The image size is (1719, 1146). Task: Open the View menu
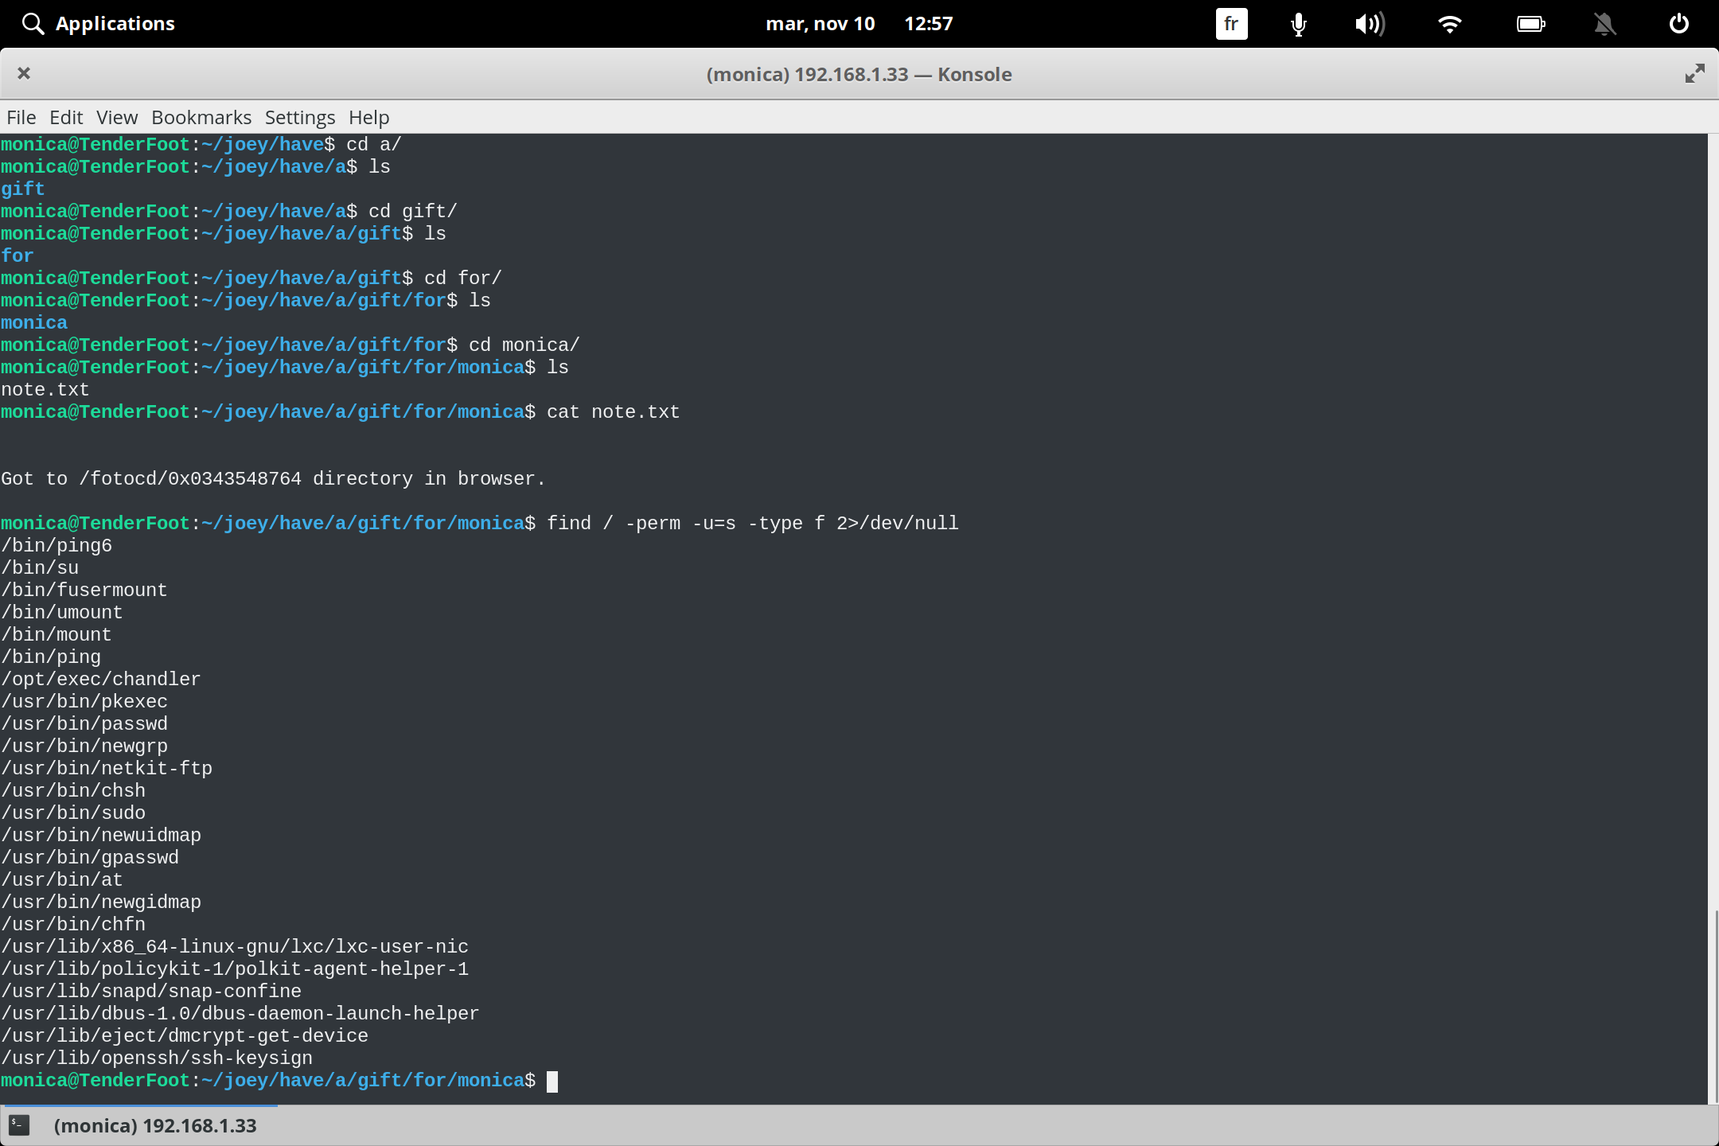(x=116, y=117)
